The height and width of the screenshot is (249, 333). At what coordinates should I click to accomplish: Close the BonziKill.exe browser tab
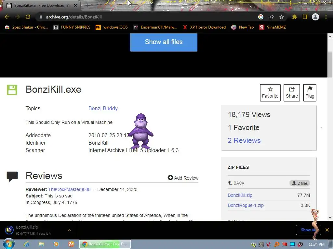75,6
